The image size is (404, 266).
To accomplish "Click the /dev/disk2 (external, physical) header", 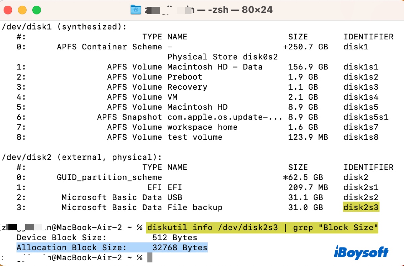I will 82,157.
